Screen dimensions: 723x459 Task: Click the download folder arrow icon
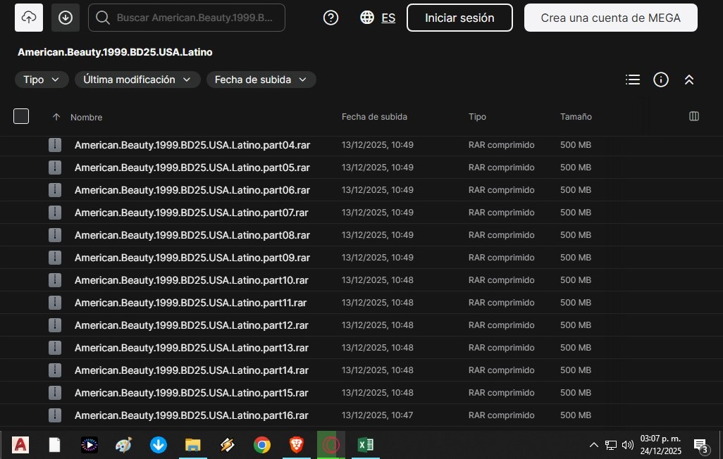point(66,18)
